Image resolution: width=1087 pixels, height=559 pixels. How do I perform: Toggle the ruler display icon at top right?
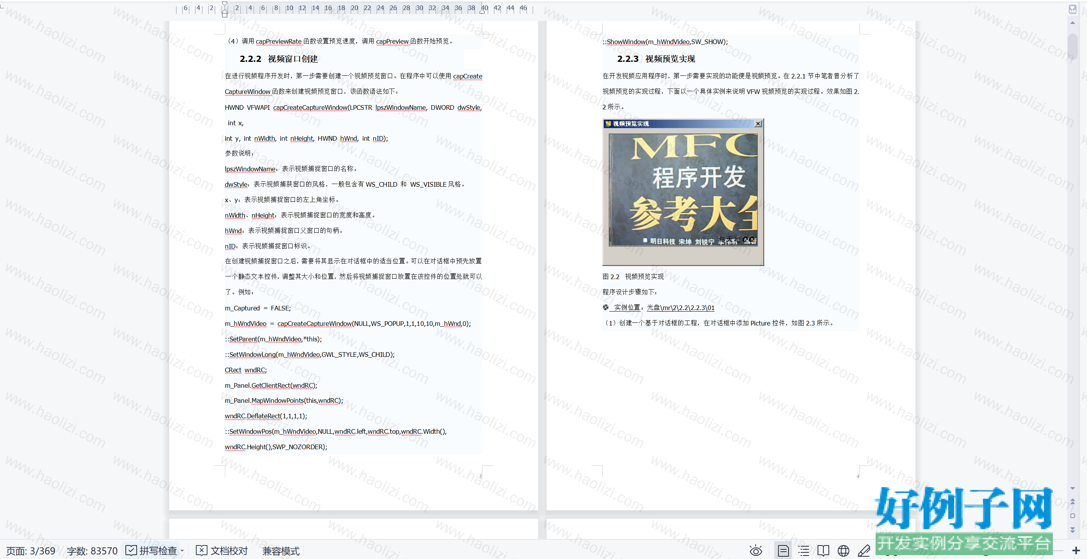[x=1073, y=9]
